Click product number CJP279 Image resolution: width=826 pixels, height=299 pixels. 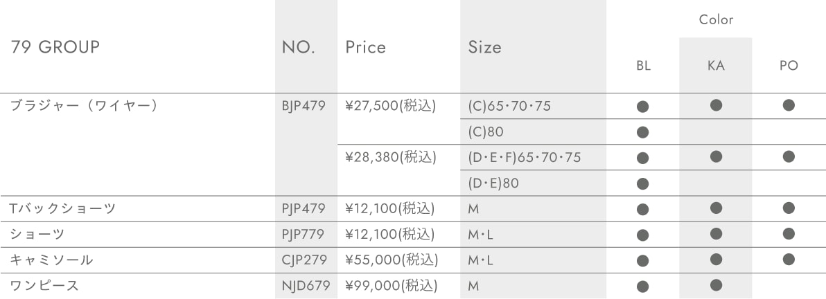[x=304, y=260]
